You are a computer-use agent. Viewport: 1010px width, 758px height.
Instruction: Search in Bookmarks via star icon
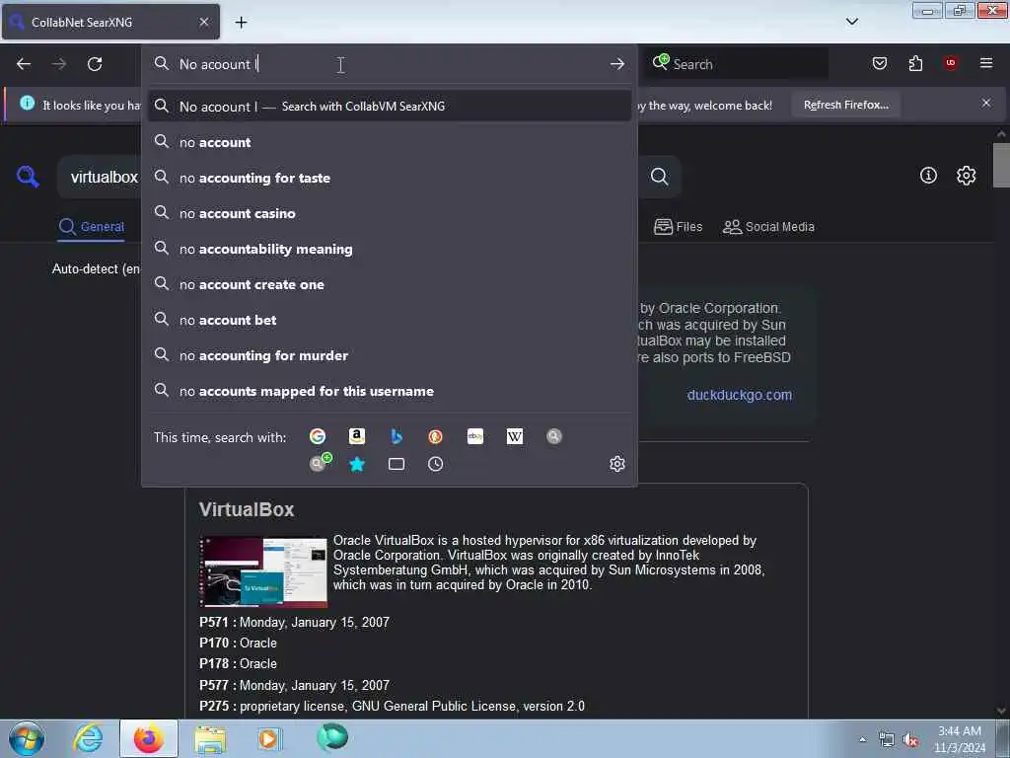pyautogui.click(x=357, y=464)
